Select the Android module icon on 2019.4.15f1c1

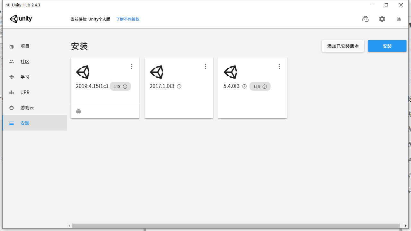(x=78, y=111)
